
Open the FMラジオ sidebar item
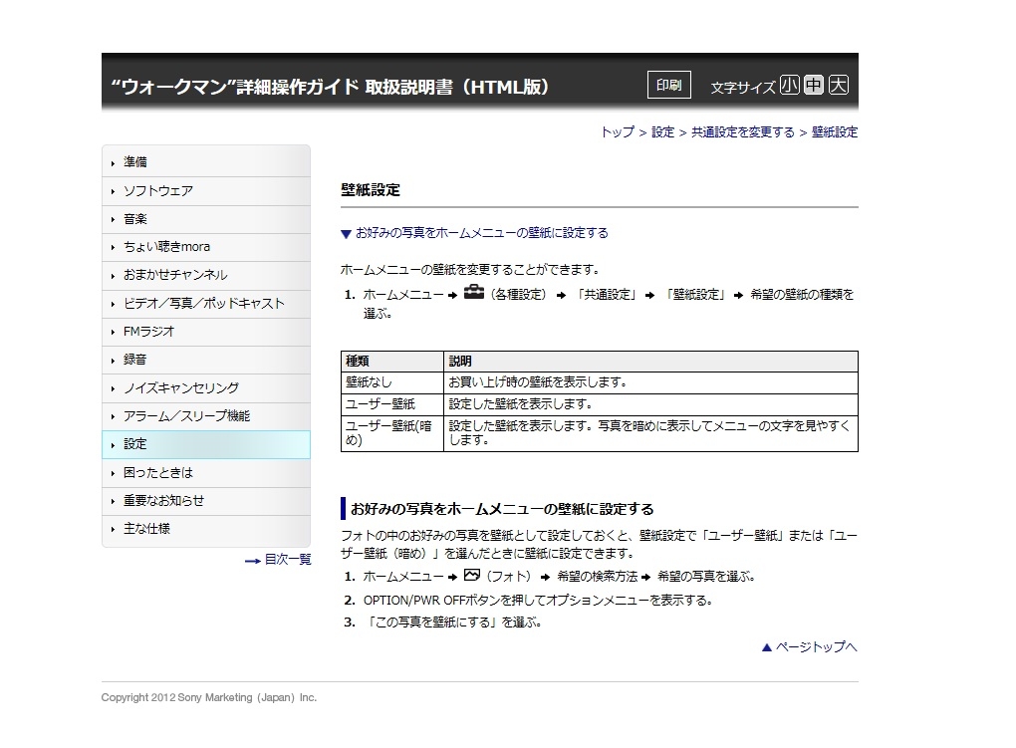pyautogui.click(x=149, y=332)
